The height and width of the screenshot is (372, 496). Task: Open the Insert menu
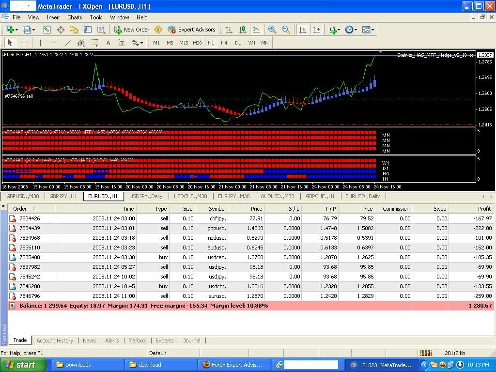[x=53, y=17]
